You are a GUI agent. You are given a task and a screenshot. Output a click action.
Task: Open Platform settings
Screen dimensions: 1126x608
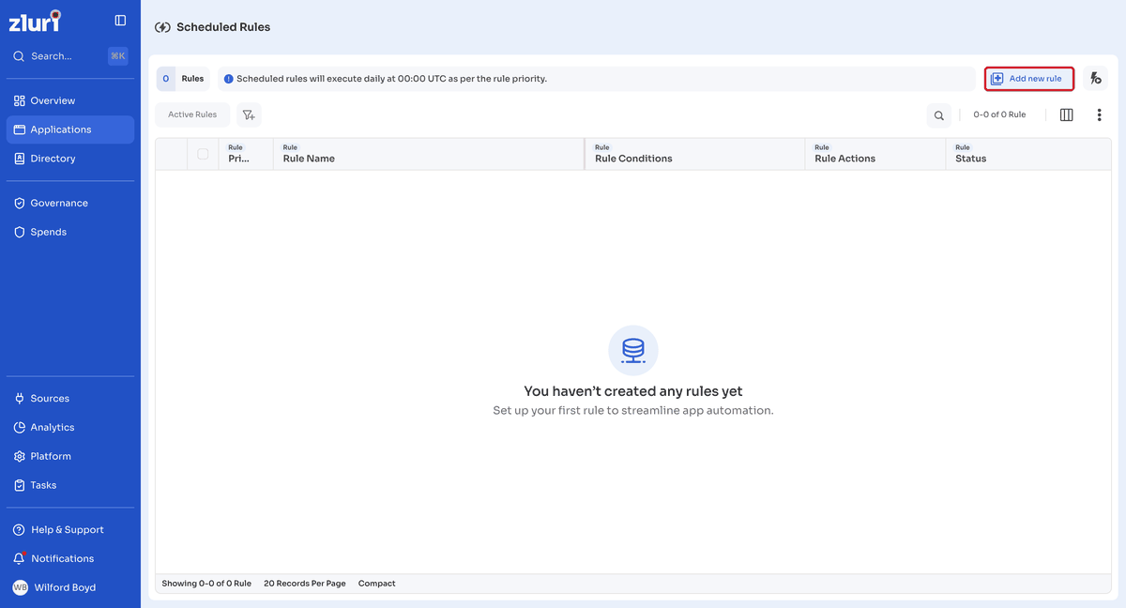[x=70, y=456]
